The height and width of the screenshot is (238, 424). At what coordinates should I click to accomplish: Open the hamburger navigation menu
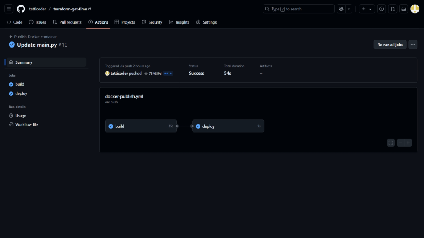click(x=9, y=9)
